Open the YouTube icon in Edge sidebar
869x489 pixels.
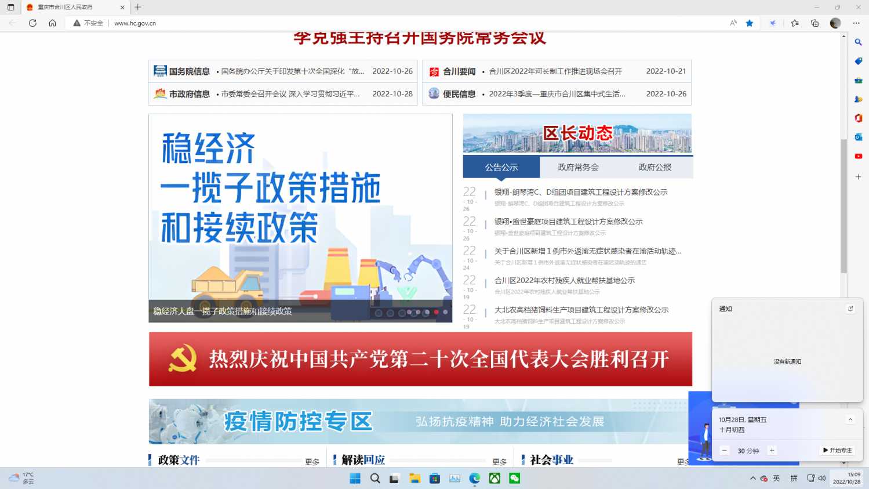pos(858,157)
